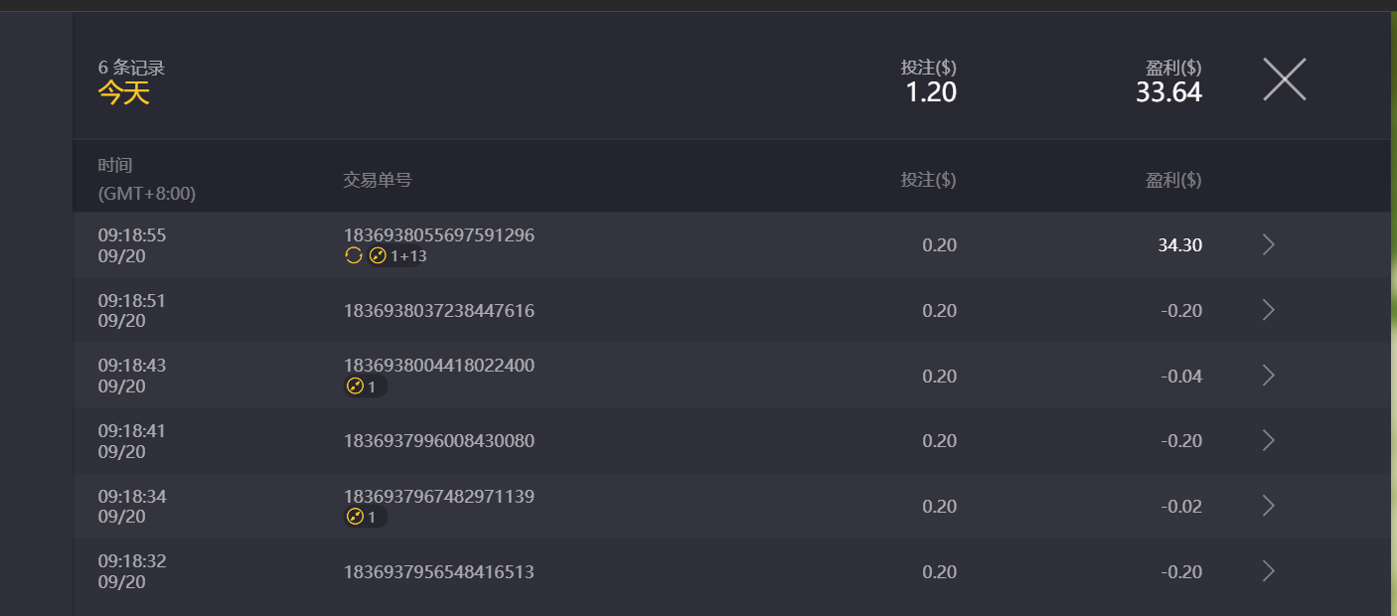Open chevron for the 09:18:51 record
The image size is (1397, 616).
pos(1268,310)
